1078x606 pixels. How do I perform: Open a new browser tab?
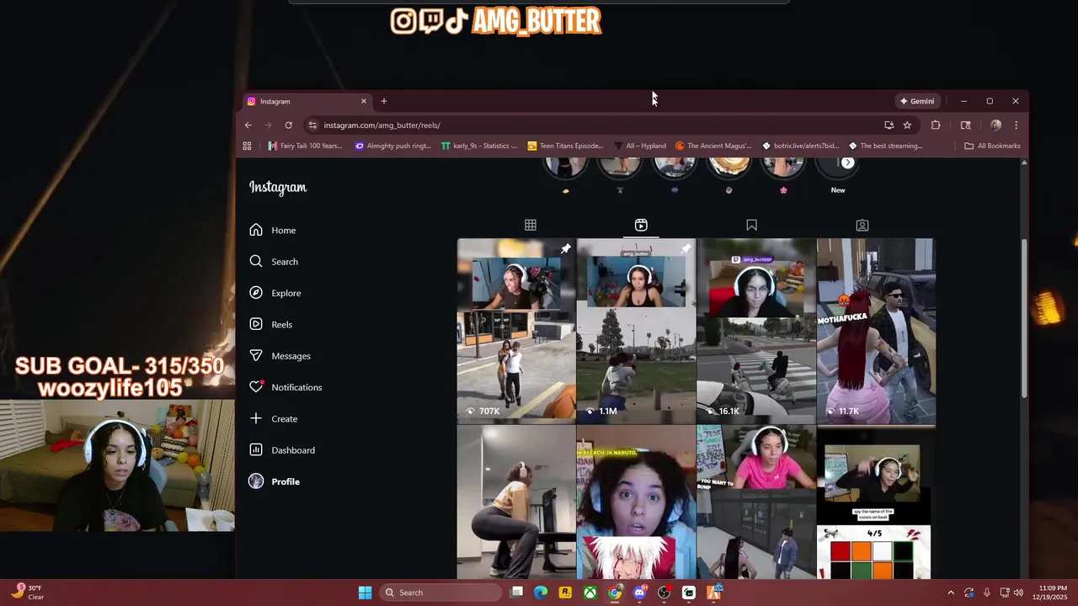(383, 101)
